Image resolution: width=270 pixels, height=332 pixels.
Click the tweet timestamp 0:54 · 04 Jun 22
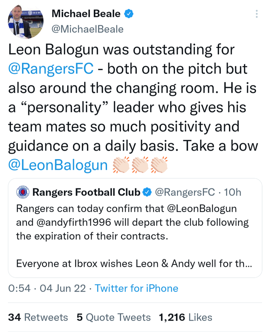tap(47, 288)
